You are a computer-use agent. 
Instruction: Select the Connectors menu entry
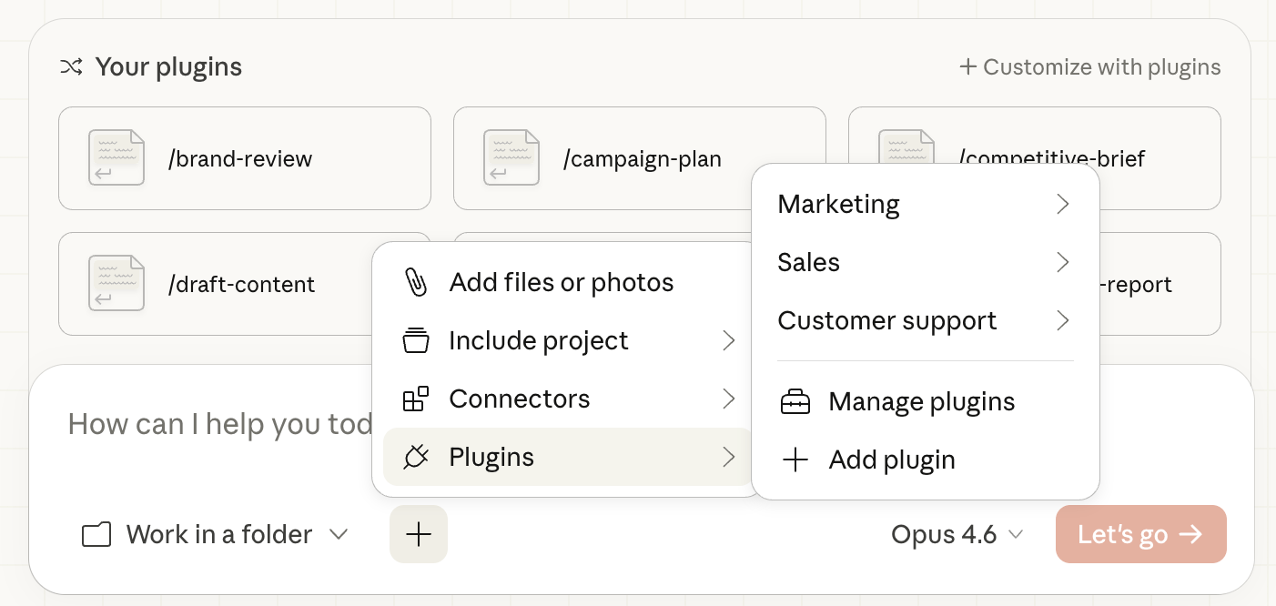520,399
